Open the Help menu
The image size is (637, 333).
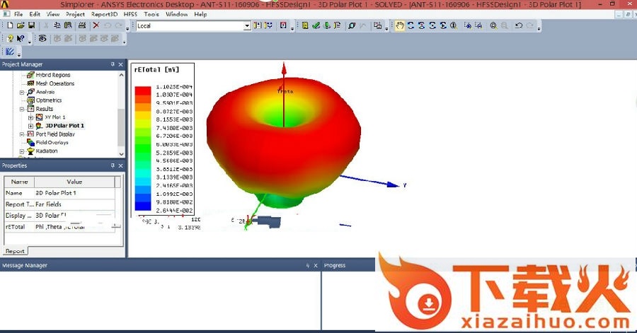pyautogui.click(x=201, y=14)
